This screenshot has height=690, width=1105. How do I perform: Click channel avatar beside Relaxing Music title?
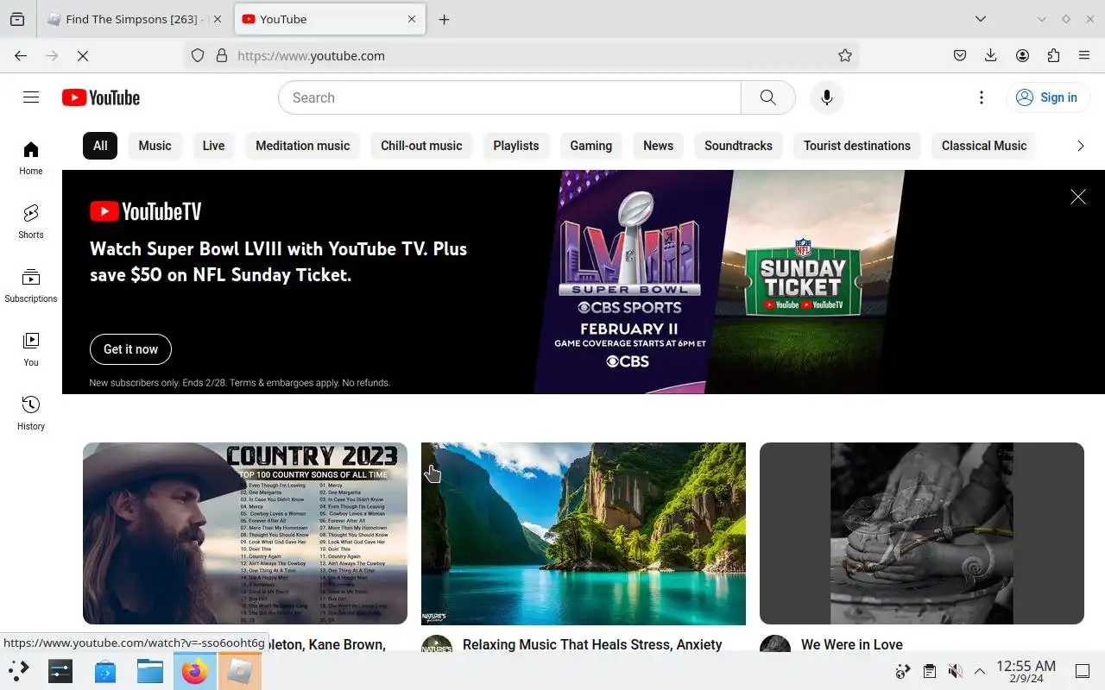(437, 644)
